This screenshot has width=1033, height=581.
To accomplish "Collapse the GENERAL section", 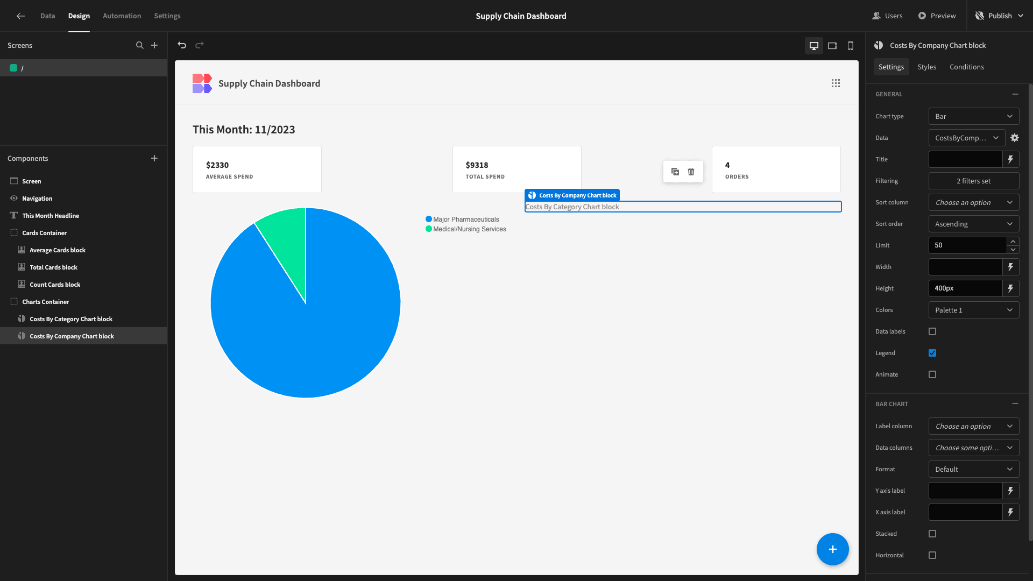I will click(1015, 94).
